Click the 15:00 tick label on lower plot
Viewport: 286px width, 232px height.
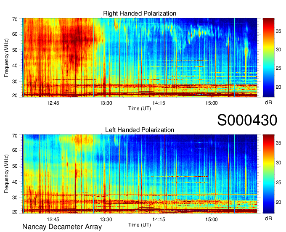point(212,219)
